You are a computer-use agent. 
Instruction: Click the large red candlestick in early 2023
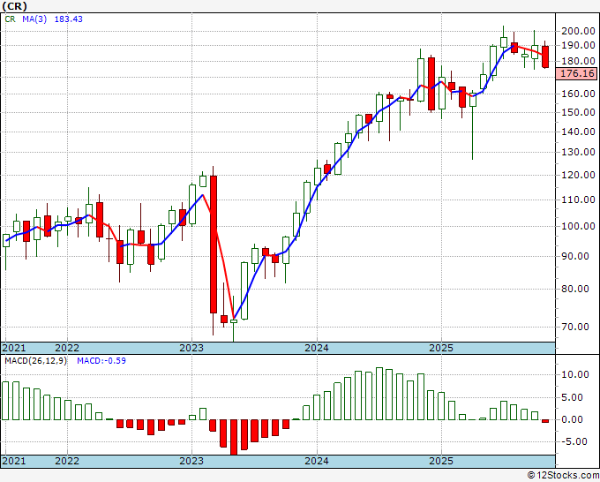[x=214, y=245]
